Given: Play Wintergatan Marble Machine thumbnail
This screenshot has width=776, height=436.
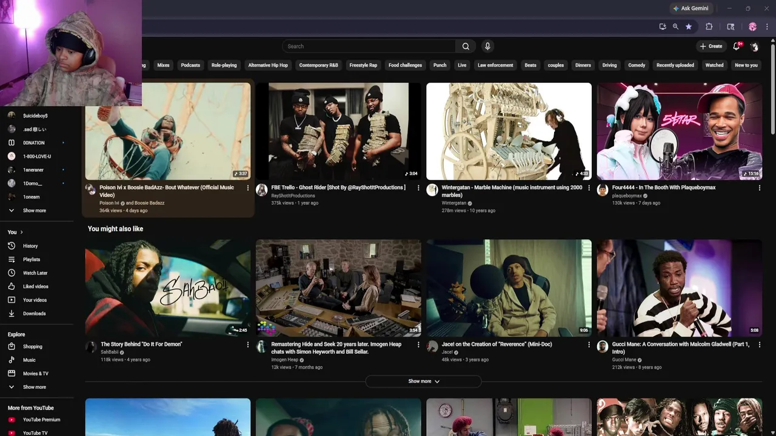Looking at the screenshot, I should point(509,131).
